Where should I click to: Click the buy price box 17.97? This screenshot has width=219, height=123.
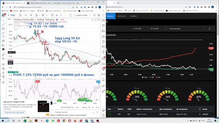click(x=26, y=26)
